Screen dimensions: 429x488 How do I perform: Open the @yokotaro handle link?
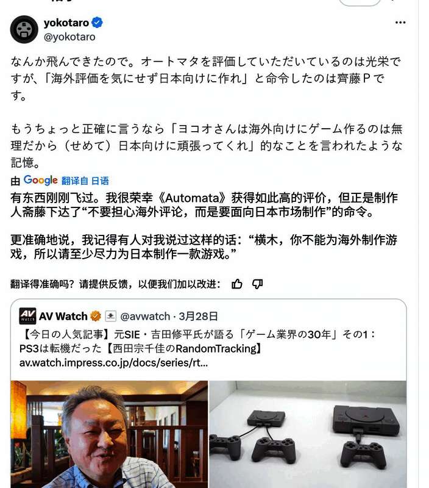69,37
